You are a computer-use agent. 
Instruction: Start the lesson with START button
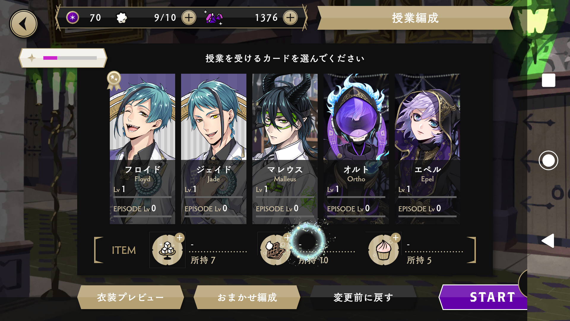pos(484,297)
